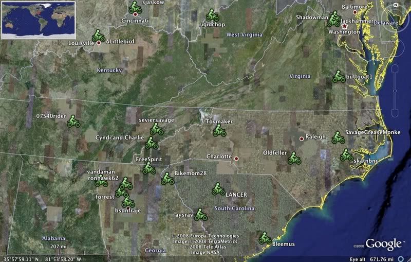
Task: Open the SavageGreaseMonke motorcycle marker
Action: (x=338, y=138)
